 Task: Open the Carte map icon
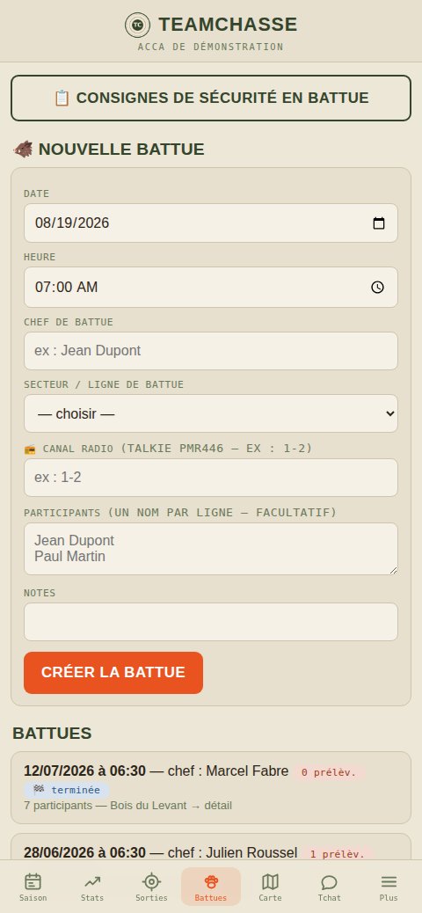(270, 881)
